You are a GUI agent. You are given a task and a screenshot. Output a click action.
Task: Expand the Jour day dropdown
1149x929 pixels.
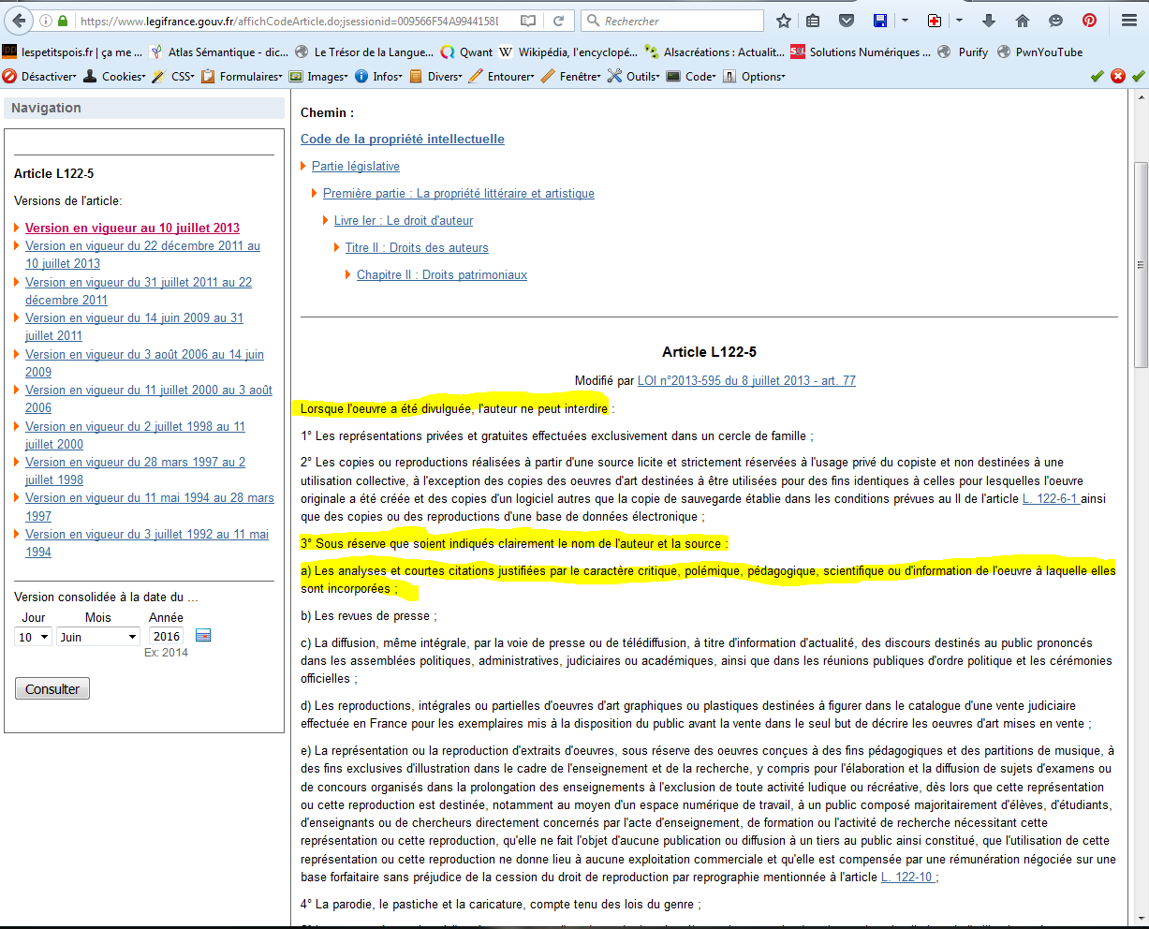coord(33,637)
